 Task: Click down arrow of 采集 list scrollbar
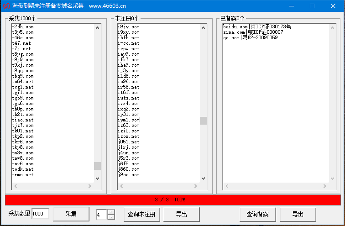point(98,179)
